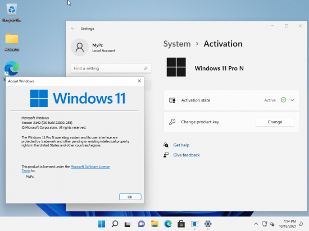The width and height of the screenshot is (309, 231).
Task: Open the Start menu from taskbar
Action: pos(102,224)
